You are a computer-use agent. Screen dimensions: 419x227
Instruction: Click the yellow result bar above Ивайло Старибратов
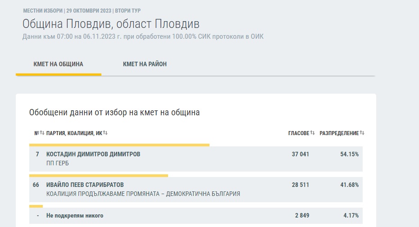98,176
